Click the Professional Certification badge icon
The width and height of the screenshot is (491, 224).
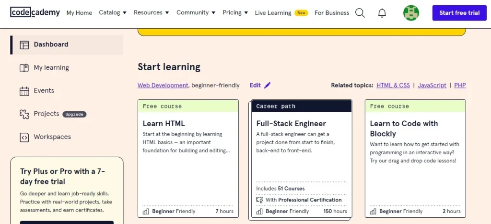(259, 200)
